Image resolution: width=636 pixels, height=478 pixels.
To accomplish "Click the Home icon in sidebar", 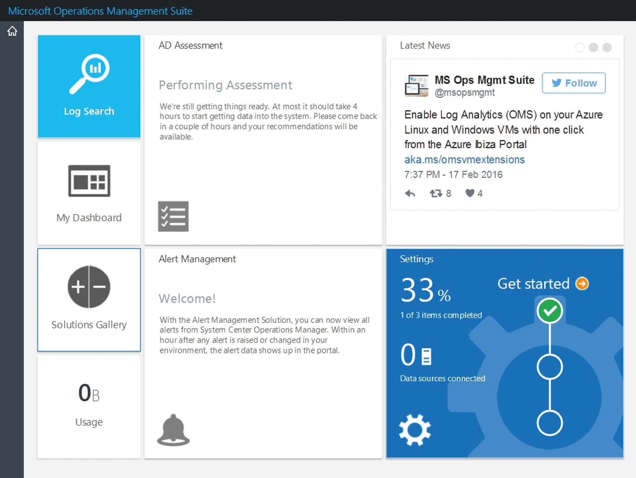I will pyautogui.click(x=12, y=31).
